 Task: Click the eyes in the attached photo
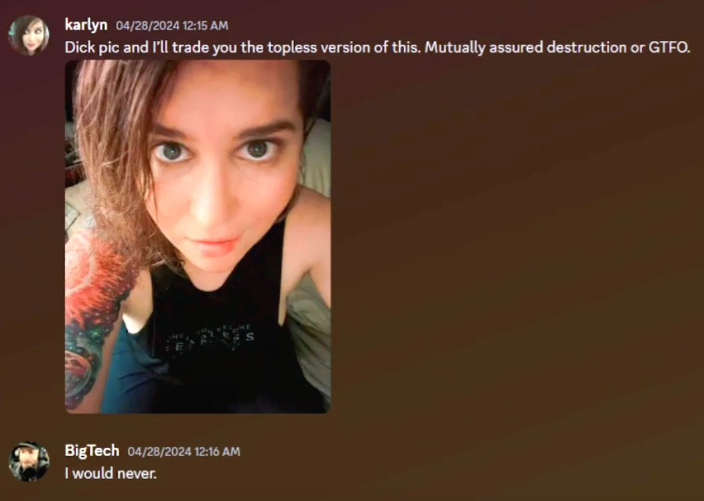coord(216,151)
